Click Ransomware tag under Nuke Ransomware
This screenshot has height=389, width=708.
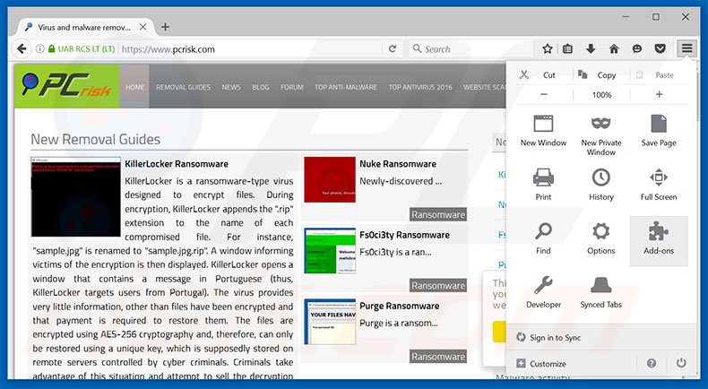438,214
